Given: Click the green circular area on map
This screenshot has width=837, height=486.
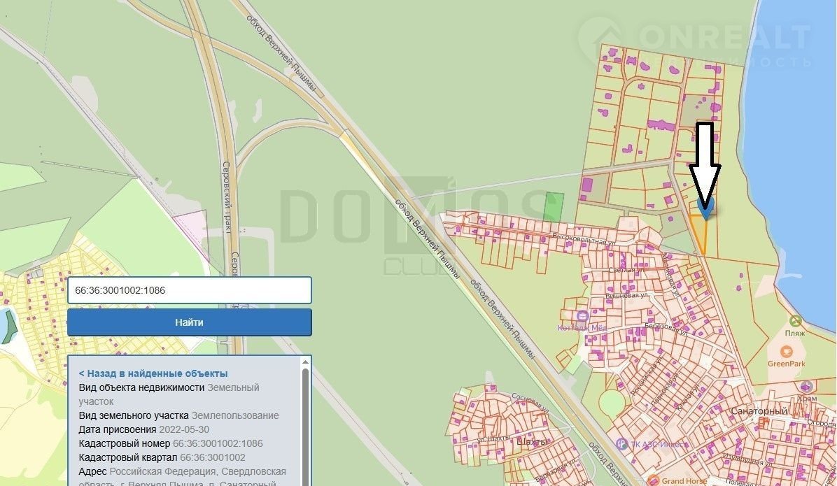Looking at the screenshot, I should pyautogui.click(x=612, y=402).
